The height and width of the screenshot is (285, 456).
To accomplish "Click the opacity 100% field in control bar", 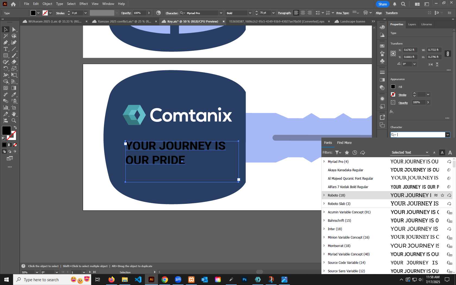I will 140,13.
